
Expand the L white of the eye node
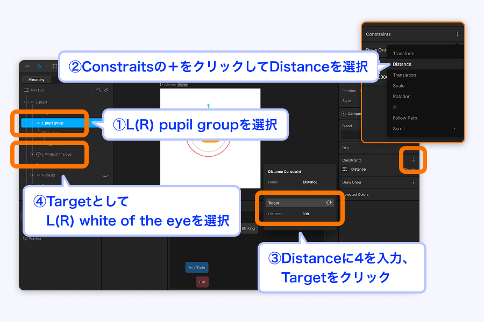[32, 154]
